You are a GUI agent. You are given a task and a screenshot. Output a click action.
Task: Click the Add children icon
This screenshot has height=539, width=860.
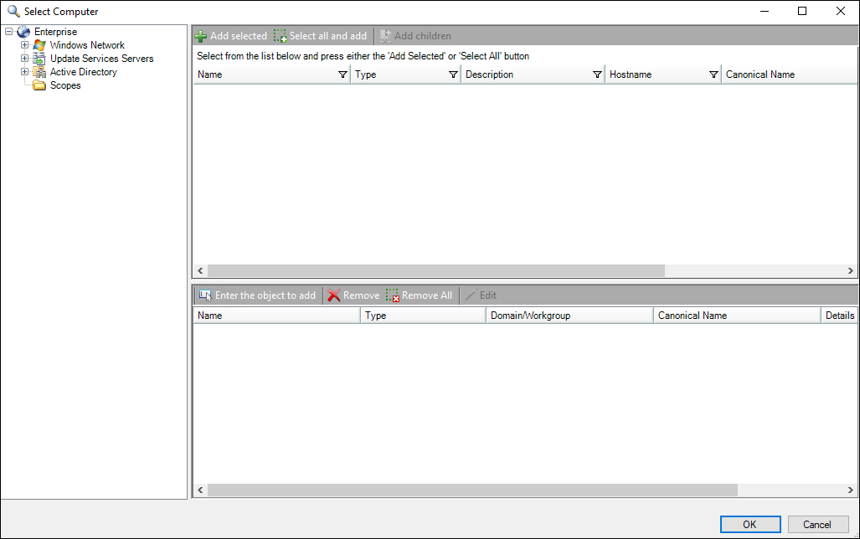385,36
